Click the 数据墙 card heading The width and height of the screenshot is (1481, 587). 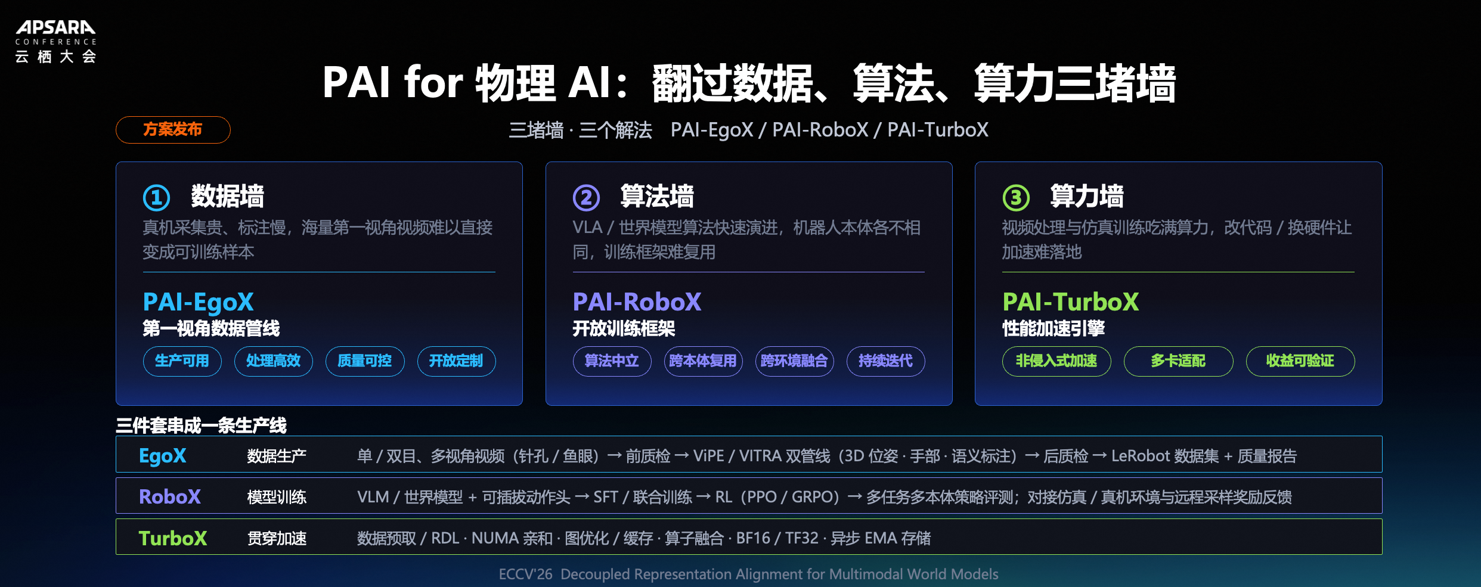[x=228, y=196]
